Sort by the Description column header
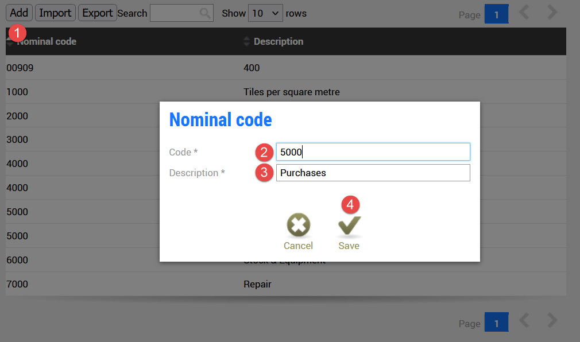 278,41
